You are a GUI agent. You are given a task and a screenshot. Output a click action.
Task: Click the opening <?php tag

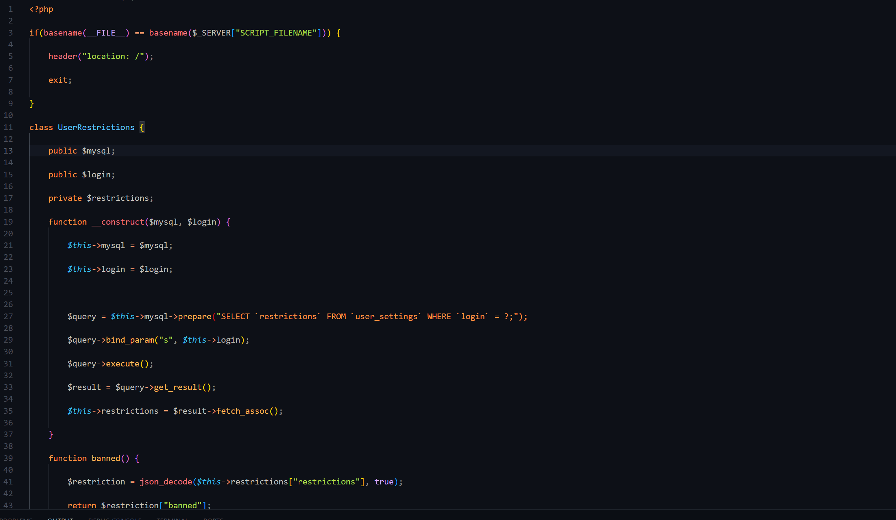tap(41, 9)
